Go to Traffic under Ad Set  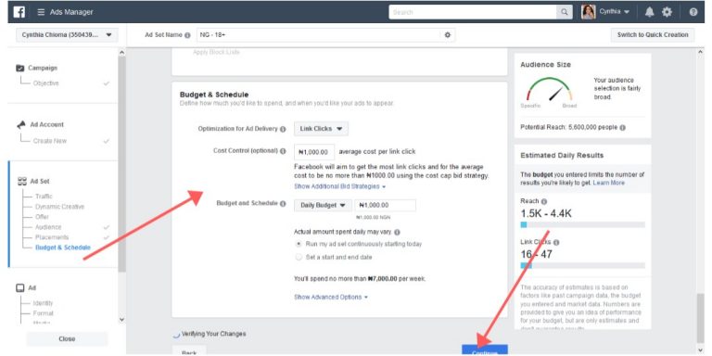click(x=44, y=197)
